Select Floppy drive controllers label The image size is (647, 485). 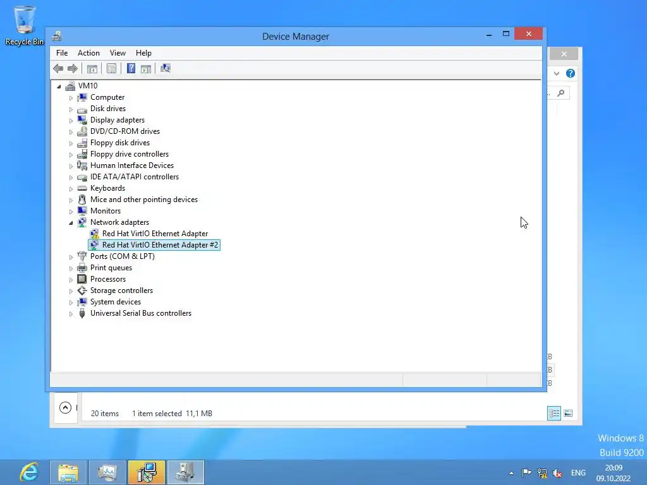[x=130, y=154]
